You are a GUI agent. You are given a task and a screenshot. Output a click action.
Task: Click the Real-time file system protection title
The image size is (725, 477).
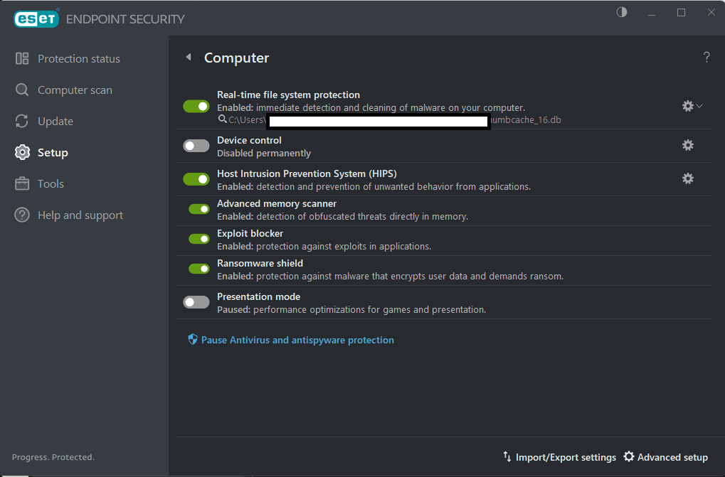(x=288, y=95)
